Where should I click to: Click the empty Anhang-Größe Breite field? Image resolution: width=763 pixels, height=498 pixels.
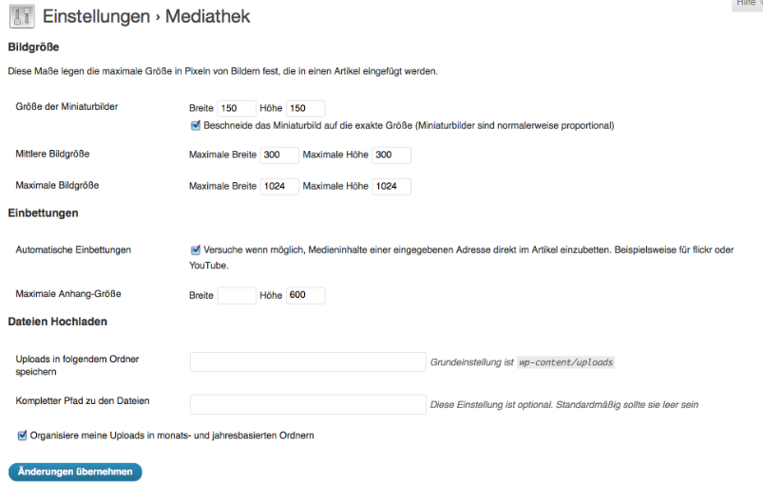(237, 295)
